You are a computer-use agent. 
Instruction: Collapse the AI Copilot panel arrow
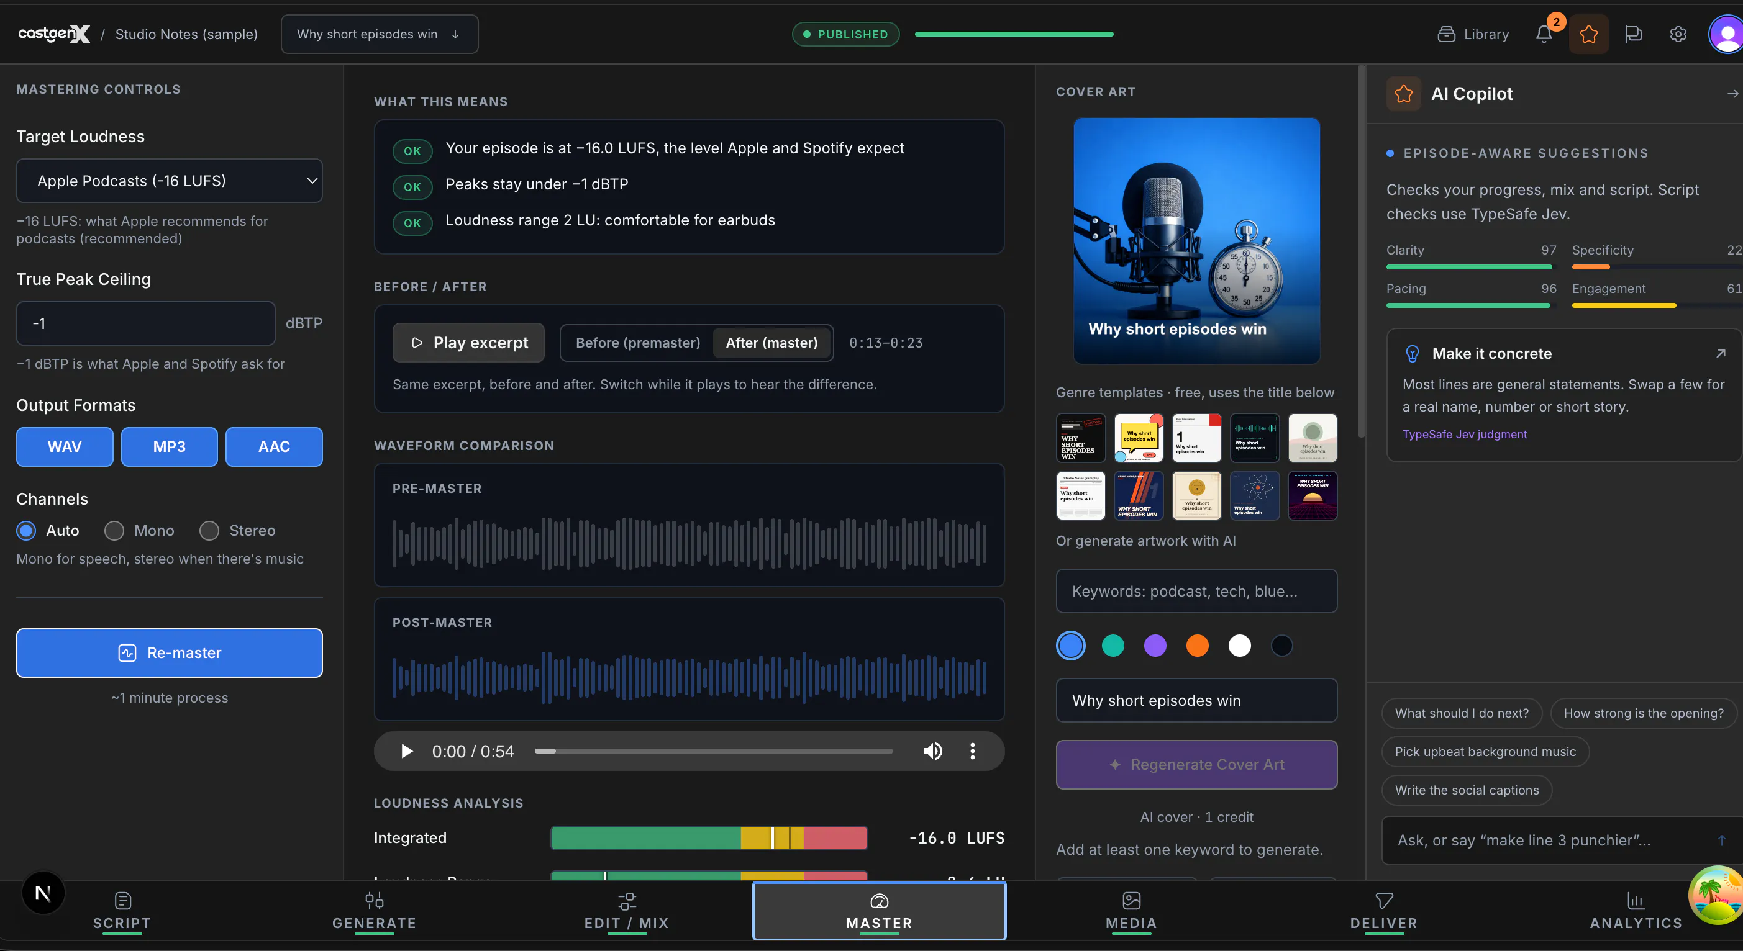tap(1732, 94)
